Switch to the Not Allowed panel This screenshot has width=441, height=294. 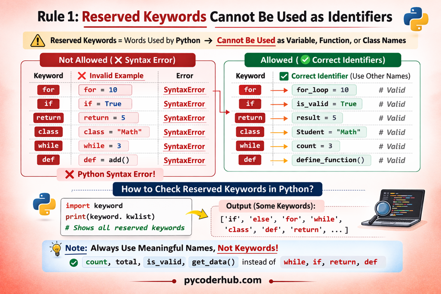tap(117, 59)
